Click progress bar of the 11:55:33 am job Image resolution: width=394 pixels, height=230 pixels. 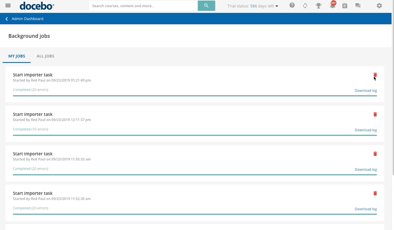pyautogui.click(x=195, y=175)
